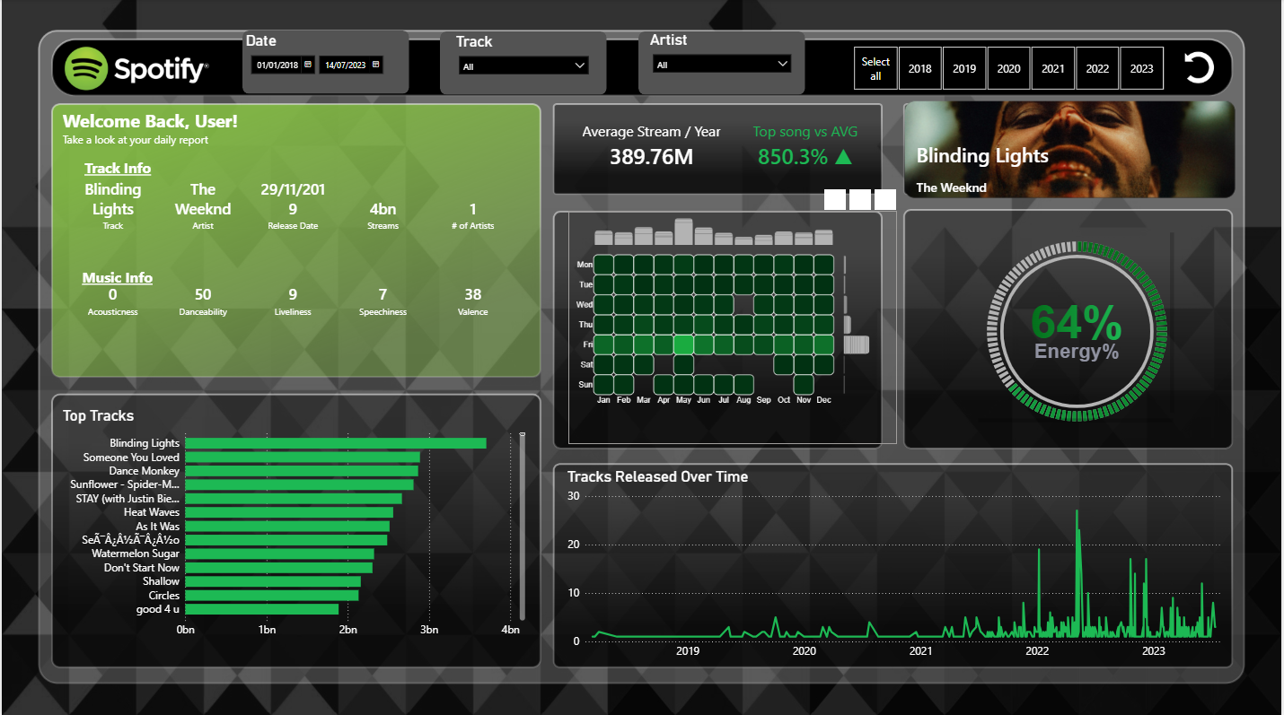Select the Blinding Lights bar in Top Tracks
Image resolution: width=1284 pixels, height=715 pixels.
[336, 443]
